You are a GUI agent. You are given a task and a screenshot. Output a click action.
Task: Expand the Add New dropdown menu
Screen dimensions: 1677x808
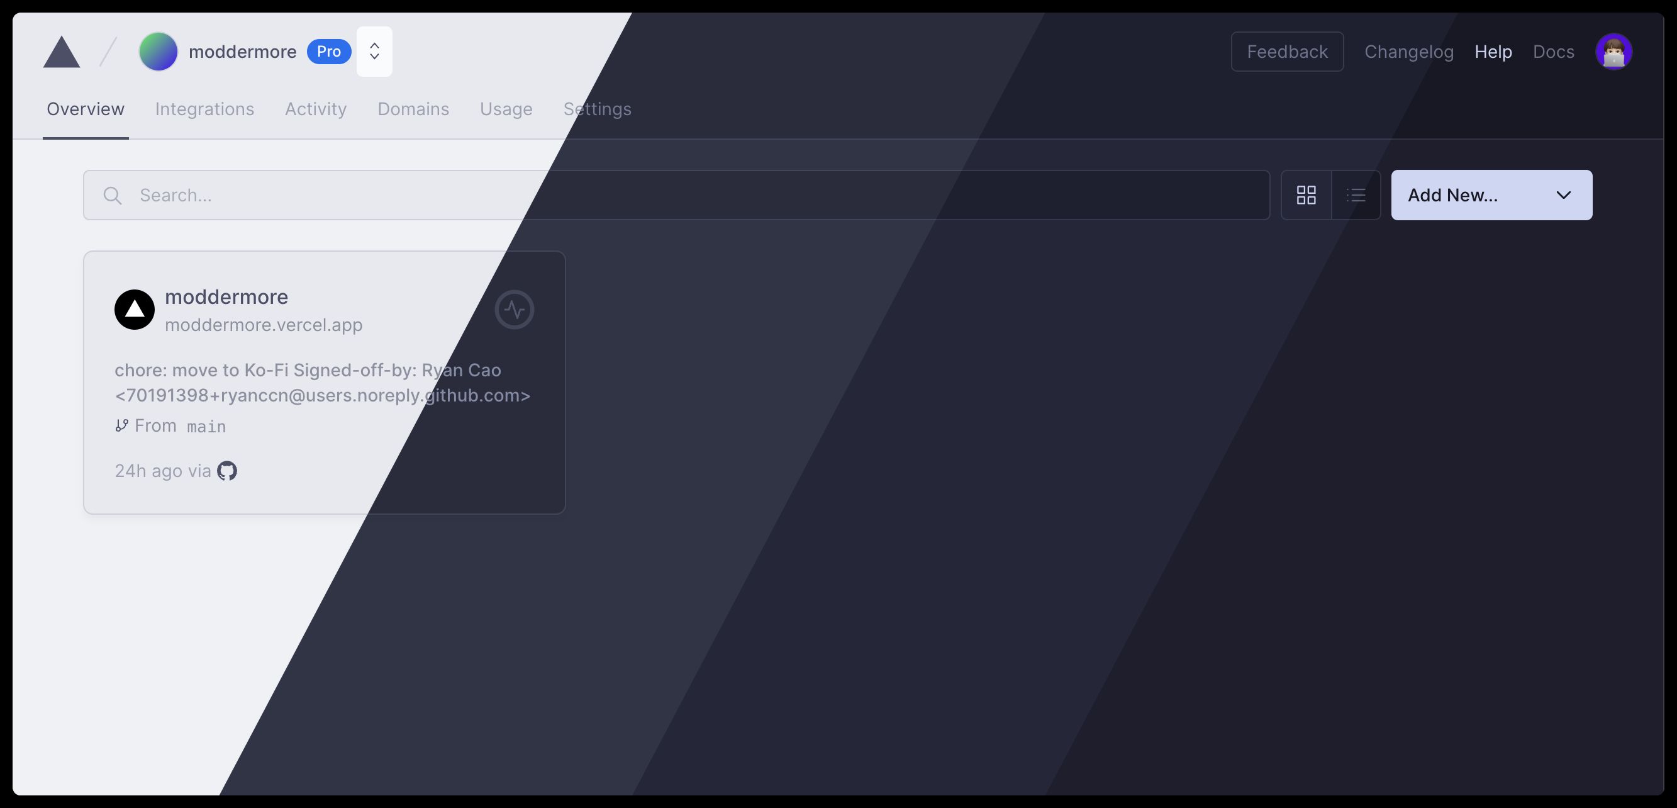tap(1563, 195)
